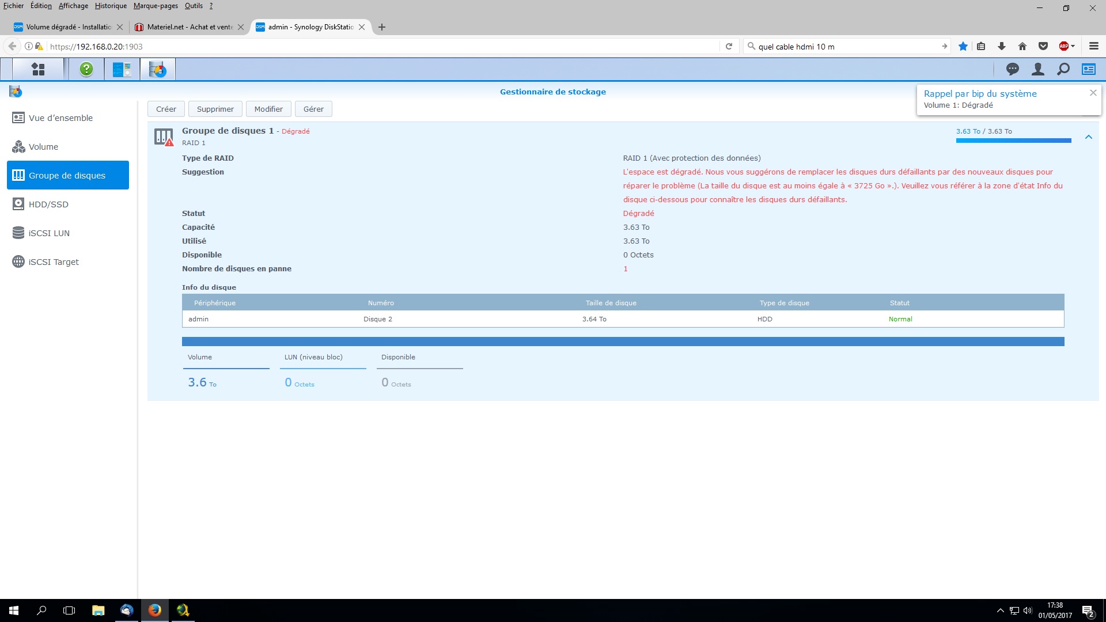
Task: Open Windows File Explorer from taskbar
Action: click(x=98, y=610)
